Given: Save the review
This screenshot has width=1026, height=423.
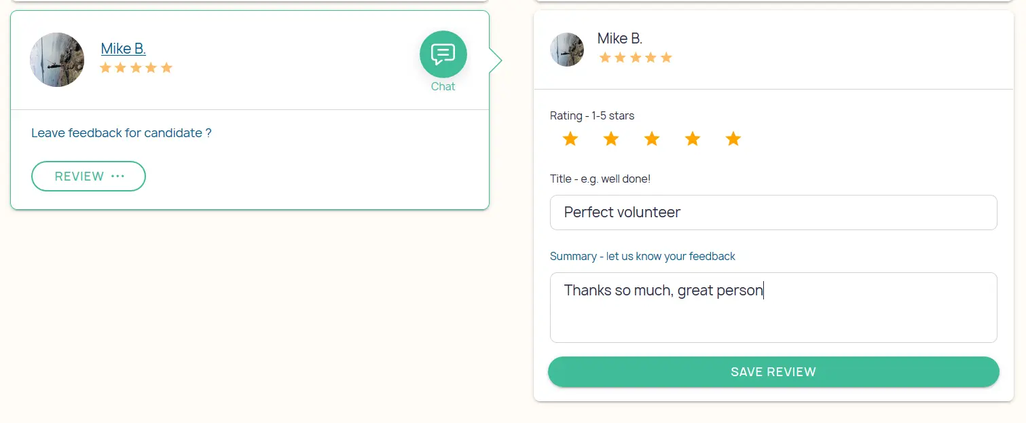Looking at the screenshot, I should [773, 372].
